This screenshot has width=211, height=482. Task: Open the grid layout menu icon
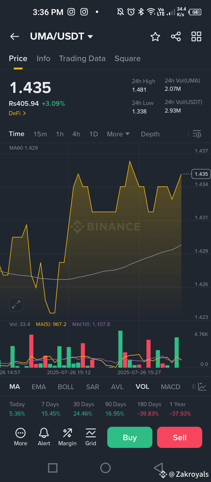[x=196, y=37]
